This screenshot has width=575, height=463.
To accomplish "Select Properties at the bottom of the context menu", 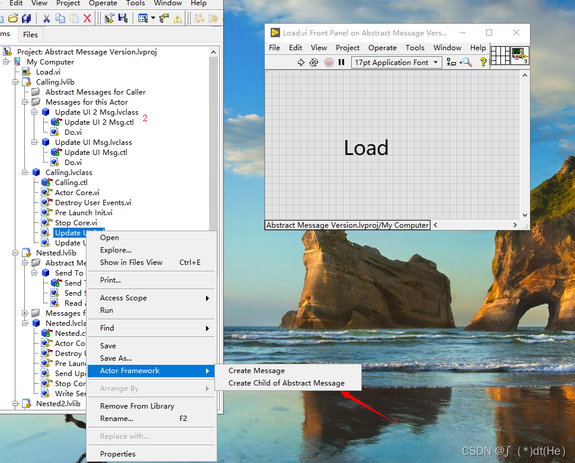I will [x=118, y=454].
